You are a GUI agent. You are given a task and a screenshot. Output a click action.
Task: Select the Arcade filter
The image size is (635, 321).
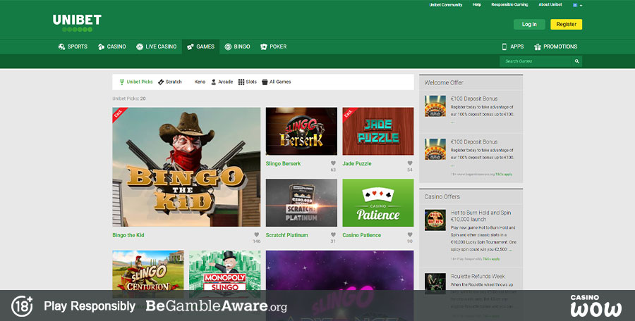(222, 82)
